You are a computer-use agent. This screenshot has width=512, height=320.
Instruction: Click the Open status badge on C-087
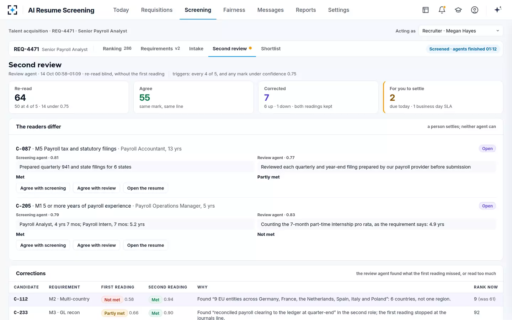pos(487,149)
